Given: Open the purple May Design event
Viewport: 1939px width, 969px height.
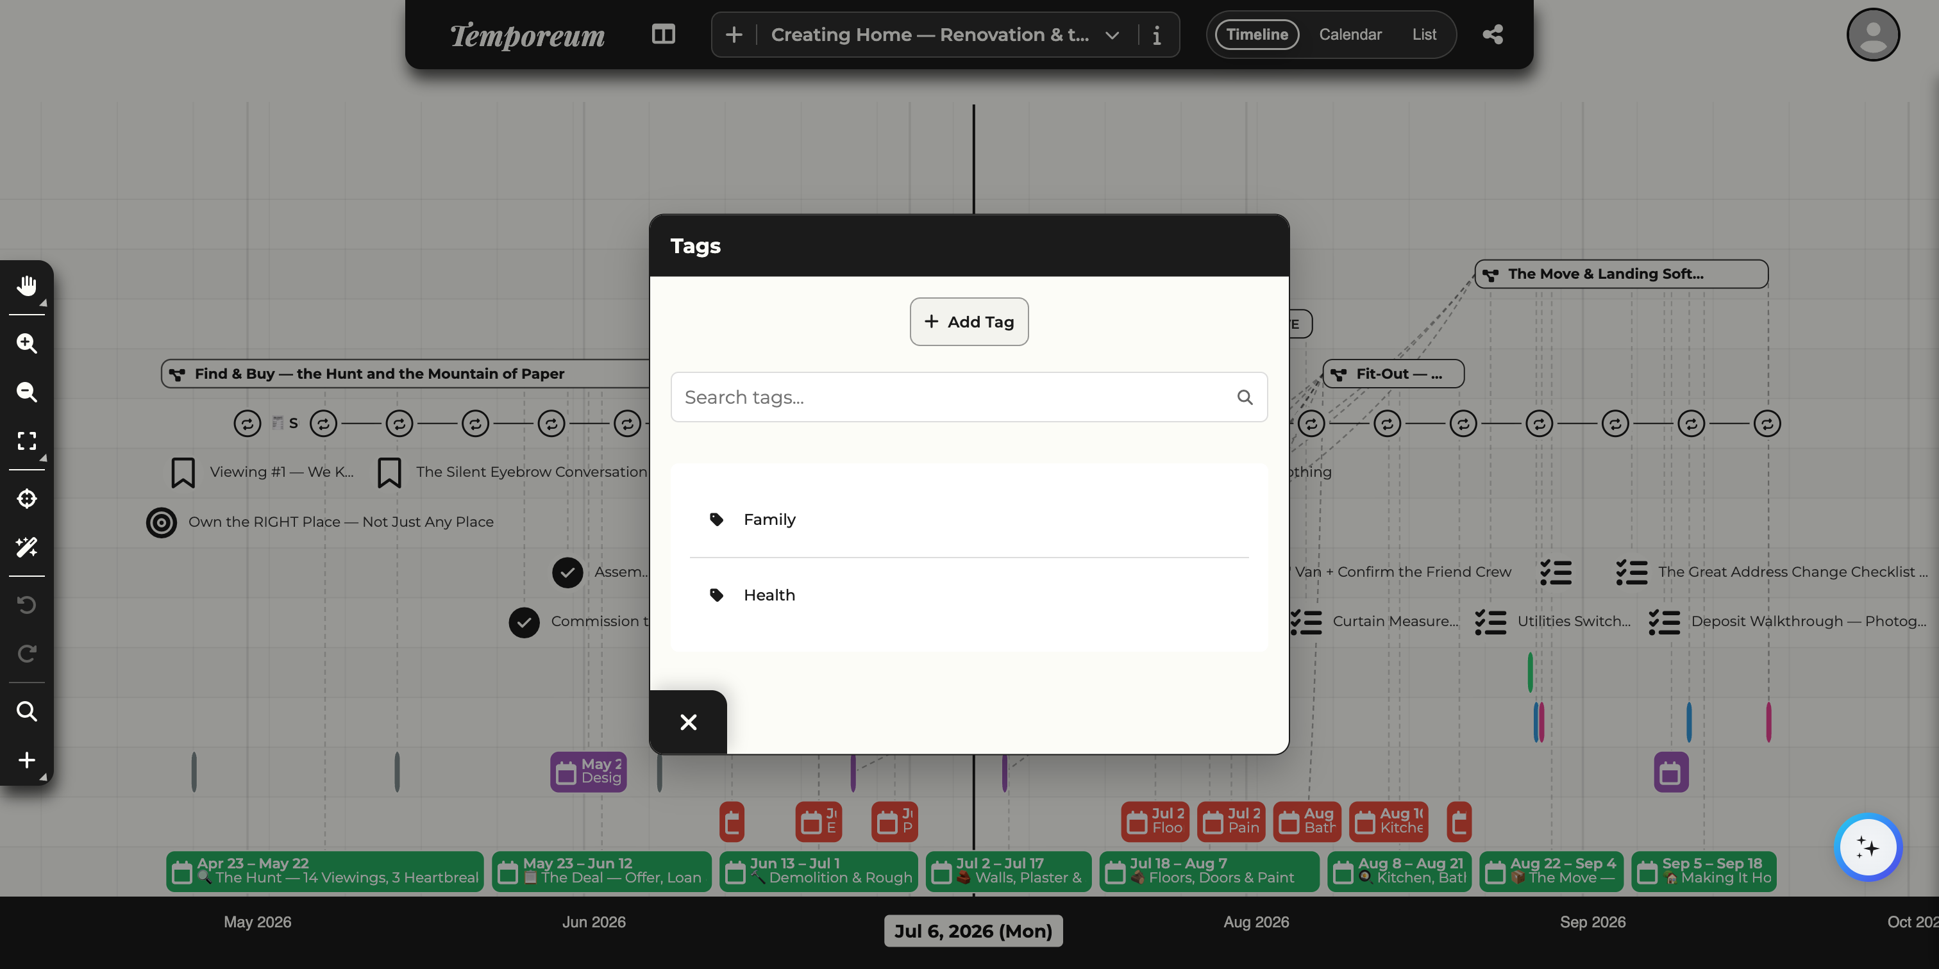Looking at the screenshot, I should (x=589, y=772).
